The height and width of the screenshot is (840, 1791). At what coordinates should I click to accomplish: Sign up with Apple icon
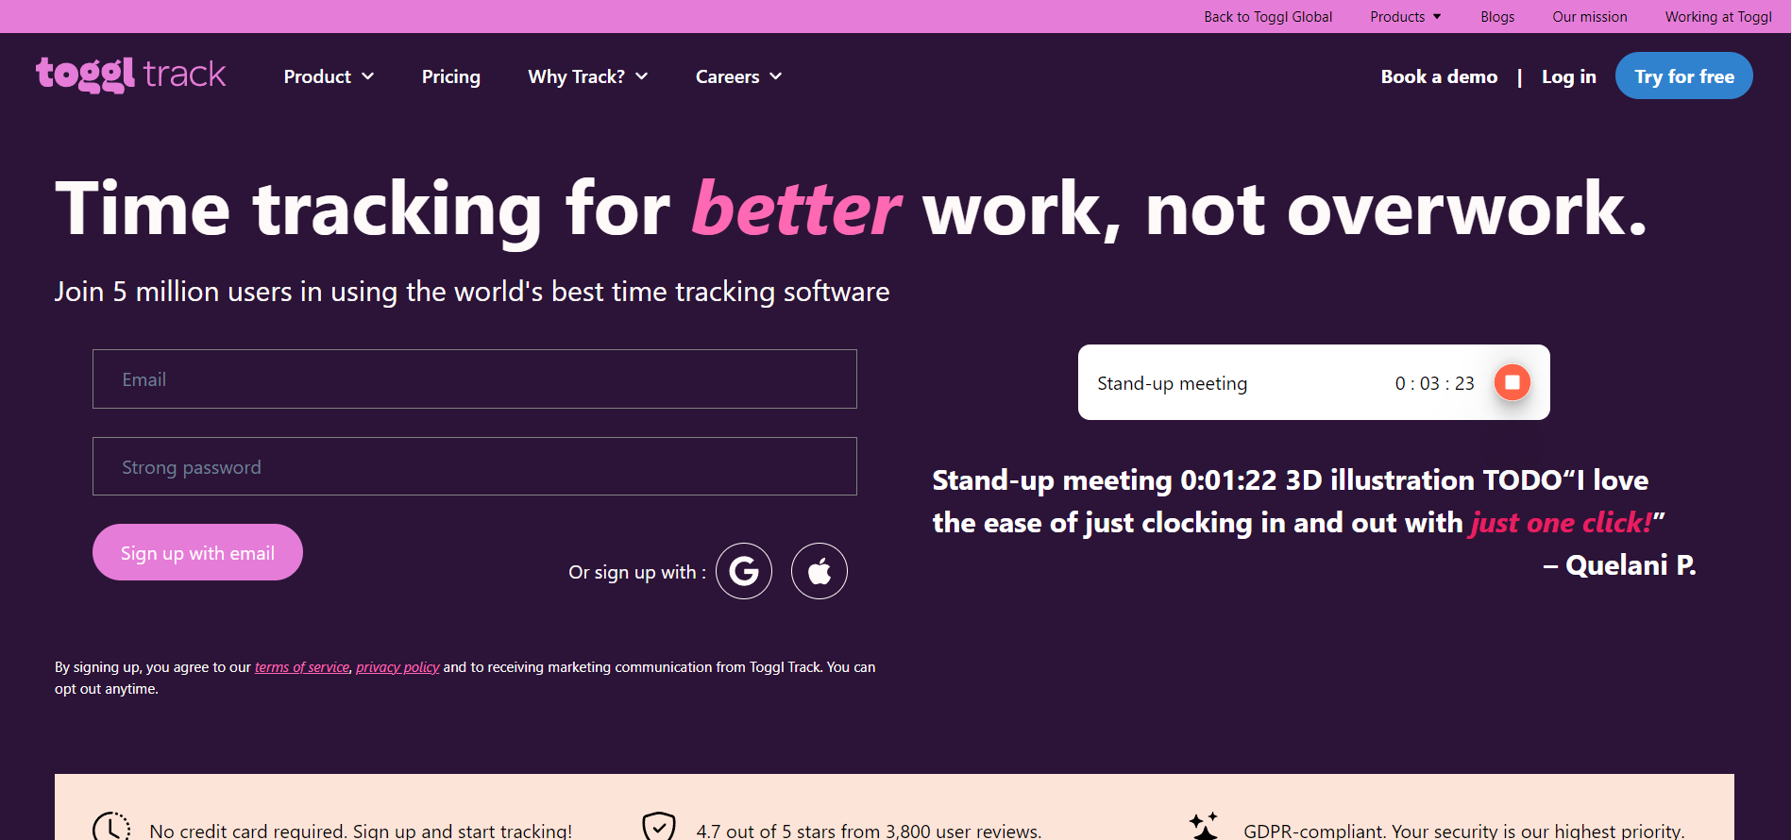click(819, 571)
